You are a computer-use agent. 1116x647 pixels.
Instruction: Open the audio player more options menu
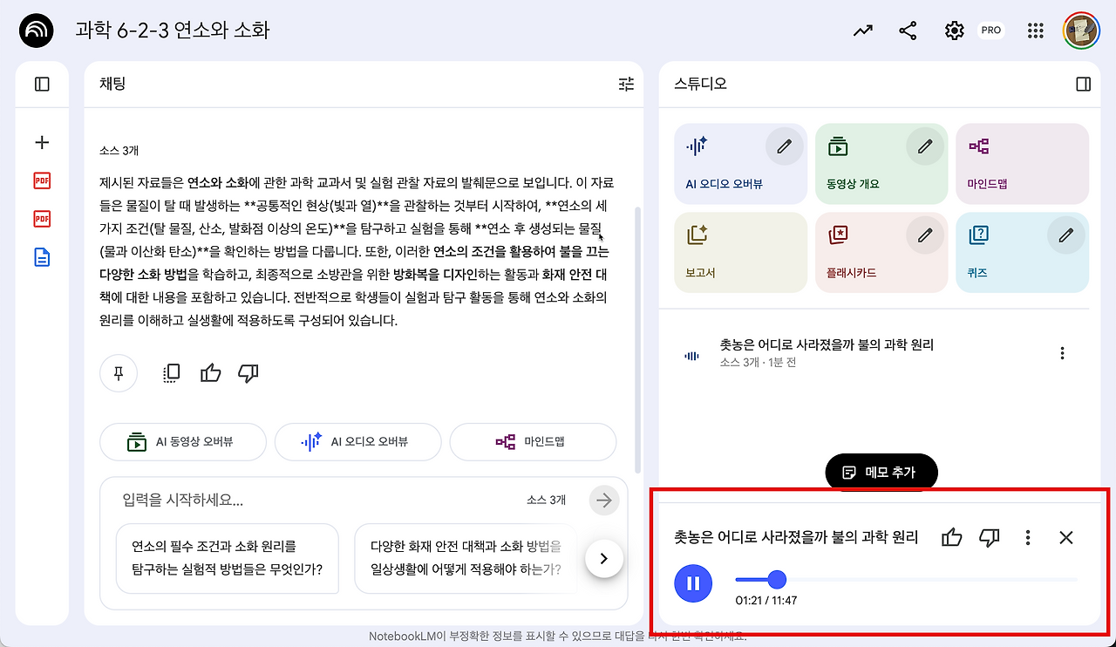1028,538
